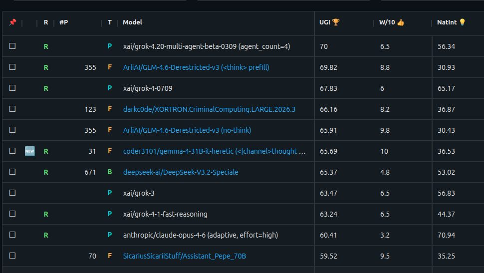This screenshot has height=273, width=484.
Task: Toggle the coder3101/gemma-4-31B row checkbox
Action: 12,151
